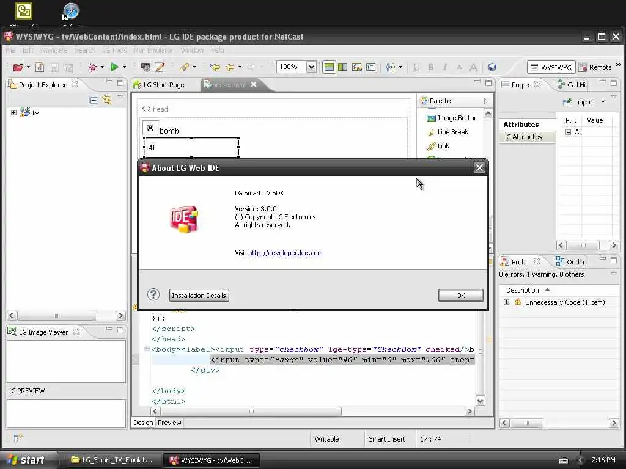This screenshot has height=469, width=626.
Task: Open the Run Emulator menu
Action: 153,50
